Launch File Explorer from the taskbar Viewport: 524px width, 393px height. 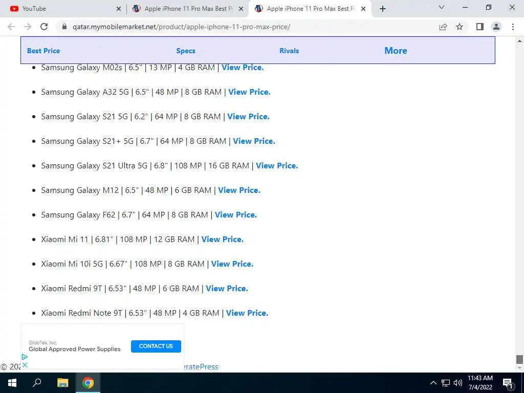pyautogui.click(x=62, y=383)
